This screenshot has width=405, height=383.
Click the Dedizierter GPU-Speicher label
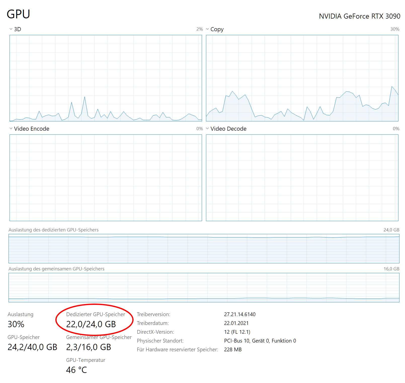[96, 314]
